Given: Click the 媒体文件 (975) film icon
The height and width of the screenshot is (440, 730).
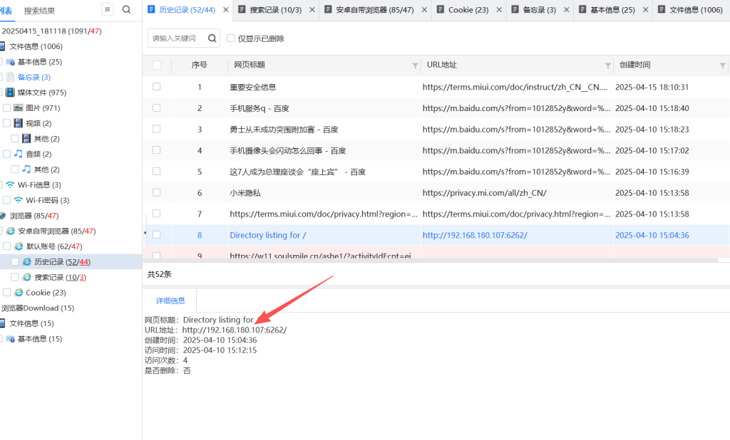Looking at the screenshot, I should (10, 93).
